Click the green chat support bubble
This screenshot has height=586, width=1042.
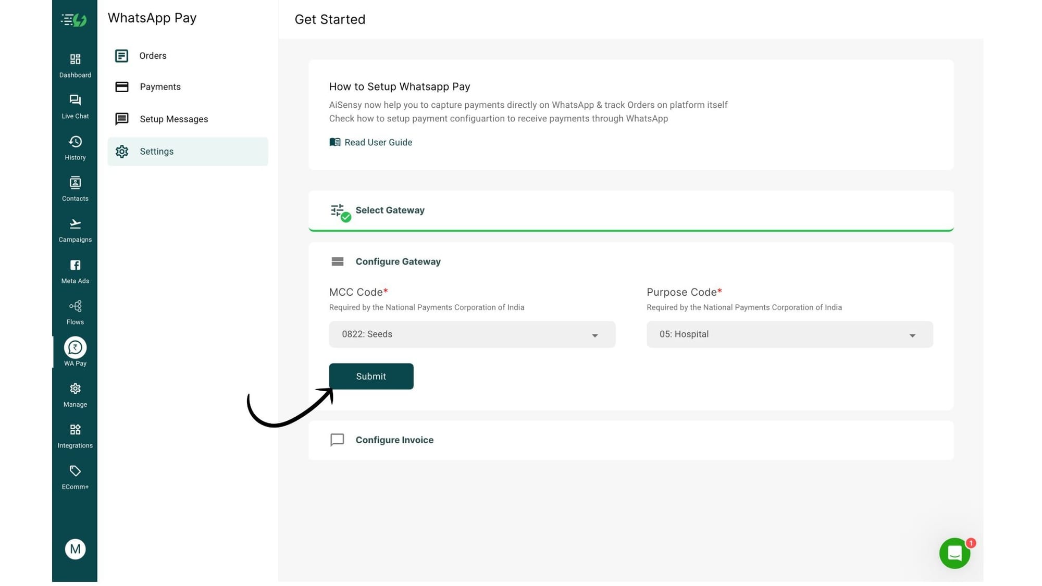pyautogui.click(x=954, y=553)
